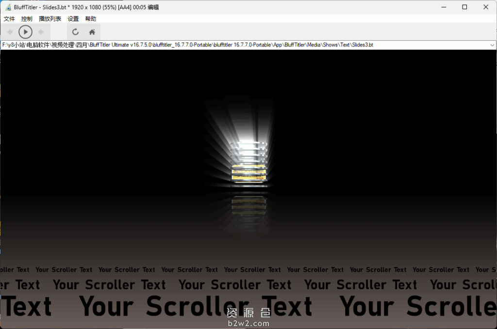Go to the previous show with the back arrow
The image size is (497, 329).
pyautogui.click(x=10, y=31)
